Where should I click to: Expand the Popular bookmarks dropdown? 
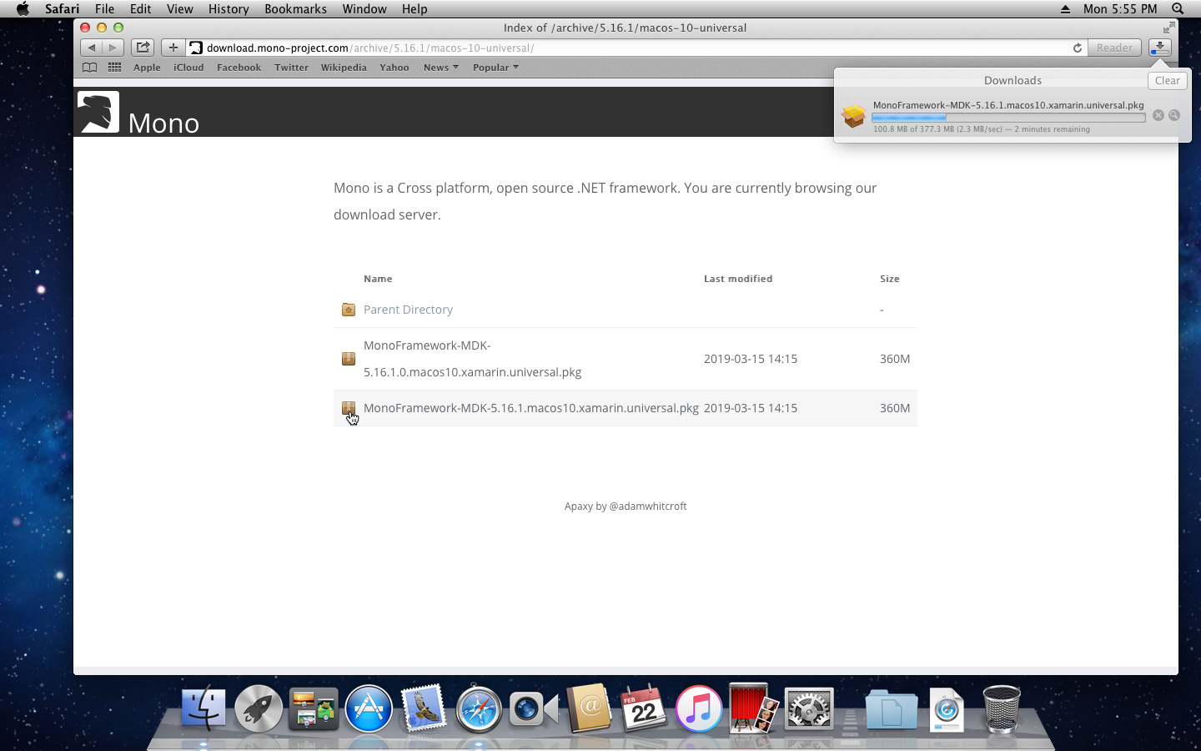[x=495, y=68]
